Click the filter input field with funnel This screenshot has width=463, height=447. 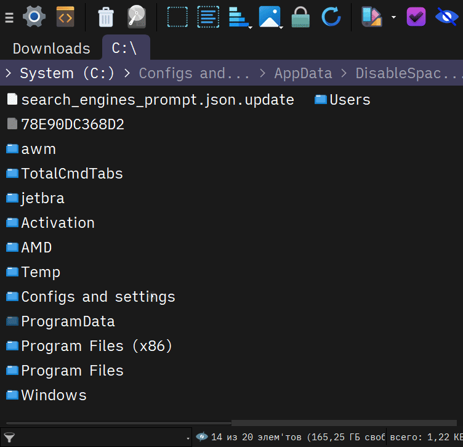pos(95,437)
